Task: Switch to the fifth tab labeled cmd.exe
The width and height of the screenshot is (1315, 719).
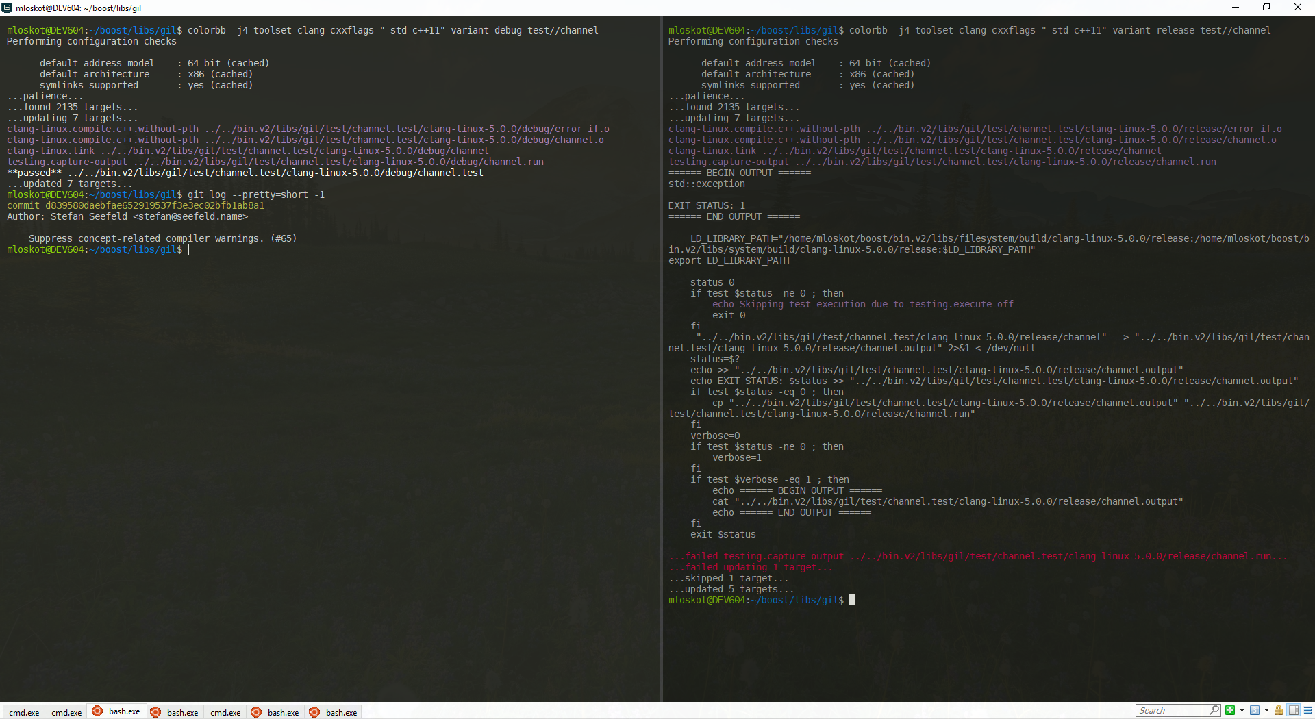Action: [225, 712]
